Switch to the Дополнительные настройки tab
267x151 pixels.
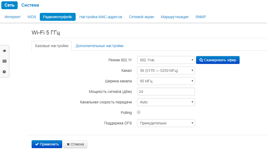tap(99, 46)
